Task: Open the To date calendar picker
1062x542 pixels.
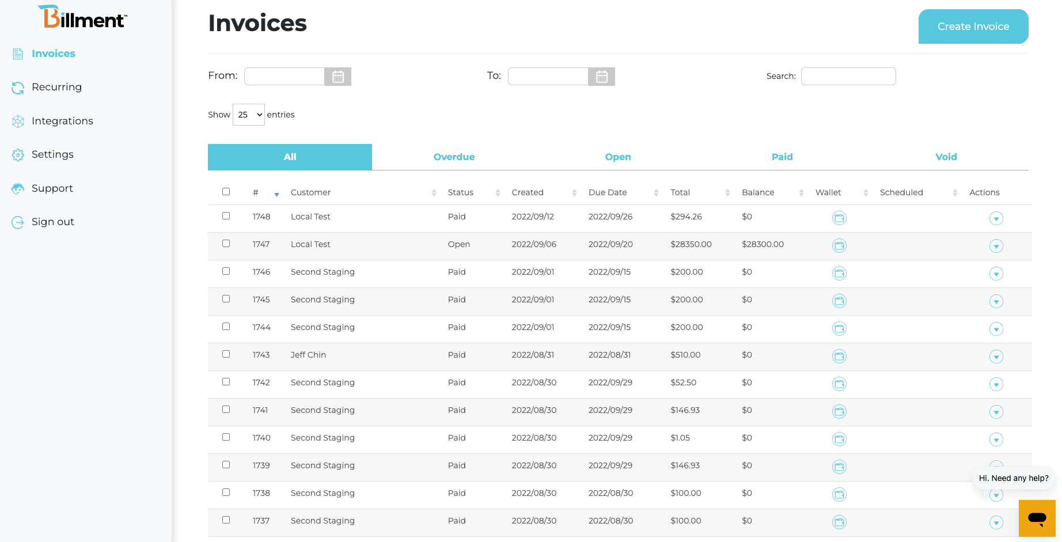Action: click(601, 77)
